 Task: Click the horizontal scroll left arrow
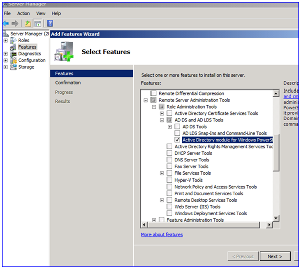tap(144, 225)
